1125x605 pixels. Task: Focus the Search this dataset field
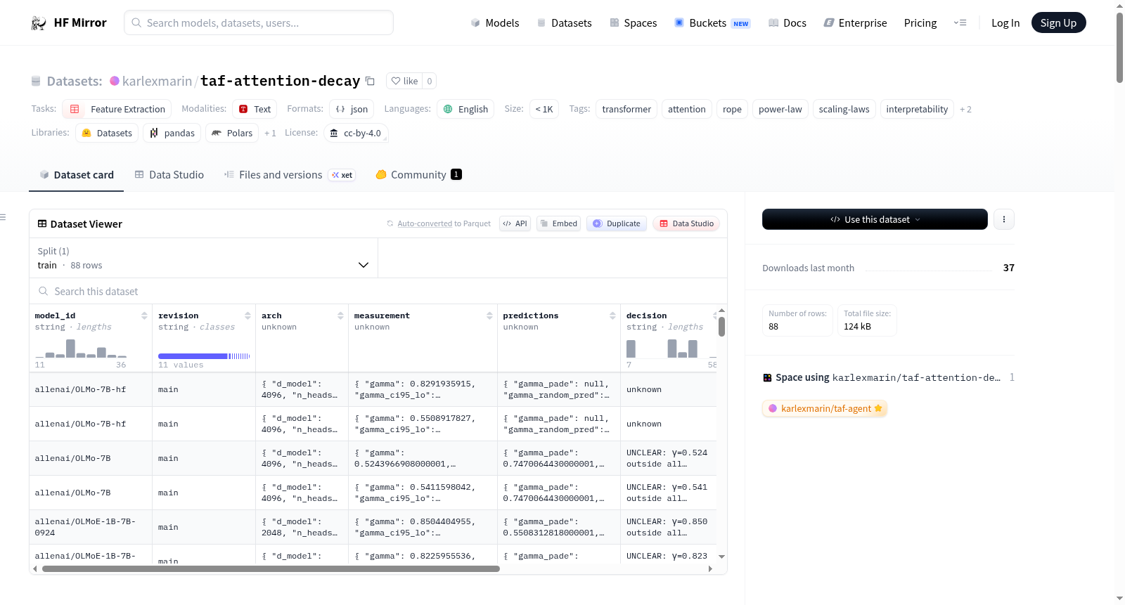point(378,291)
